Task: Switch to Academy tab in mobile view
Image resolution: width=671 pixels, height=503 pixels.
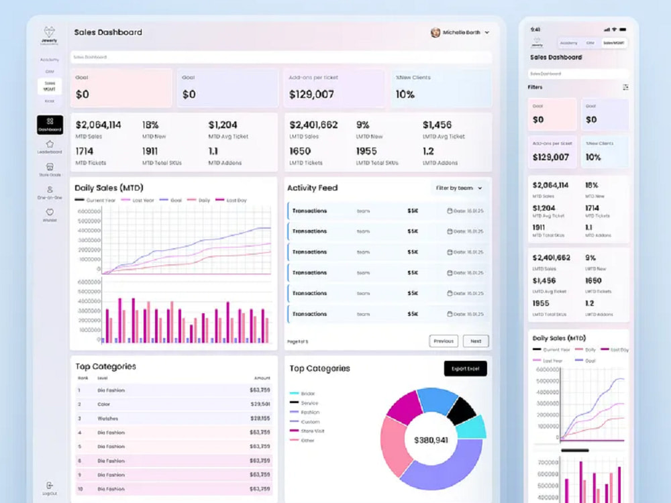Action: (x=568, y=43)
